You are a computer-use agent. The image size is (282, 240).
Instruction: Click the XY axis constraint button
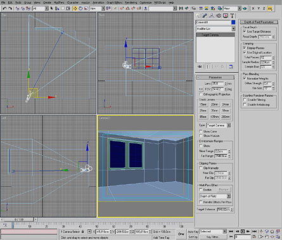tap(270, 8)
